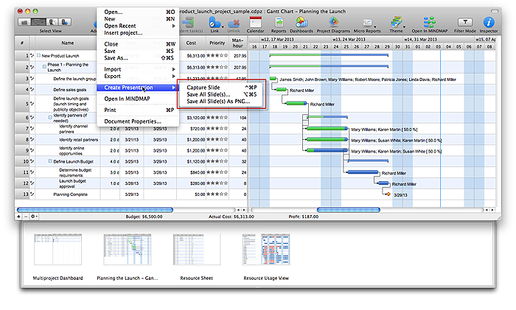
Task: Set priority stars for Planning Complete row
Action: (217, 194)
